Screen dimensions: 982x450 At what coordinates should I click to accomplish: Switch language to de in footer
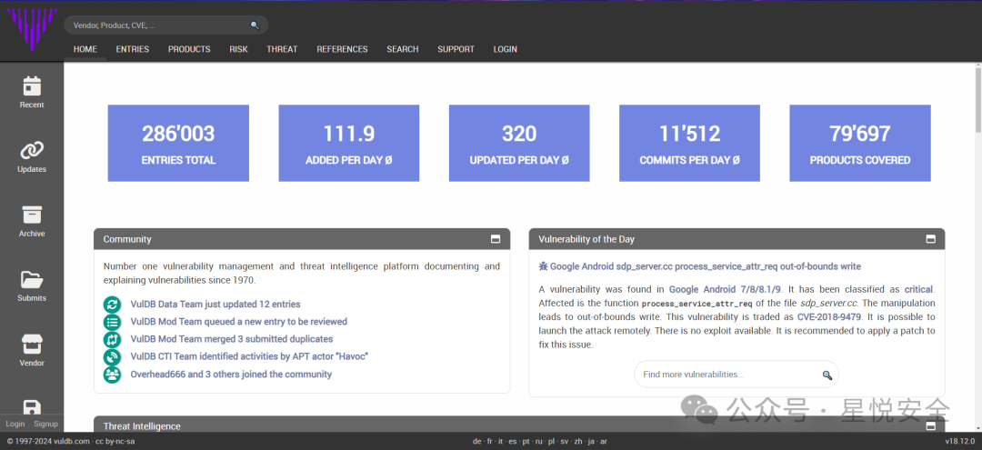[476, 441]
